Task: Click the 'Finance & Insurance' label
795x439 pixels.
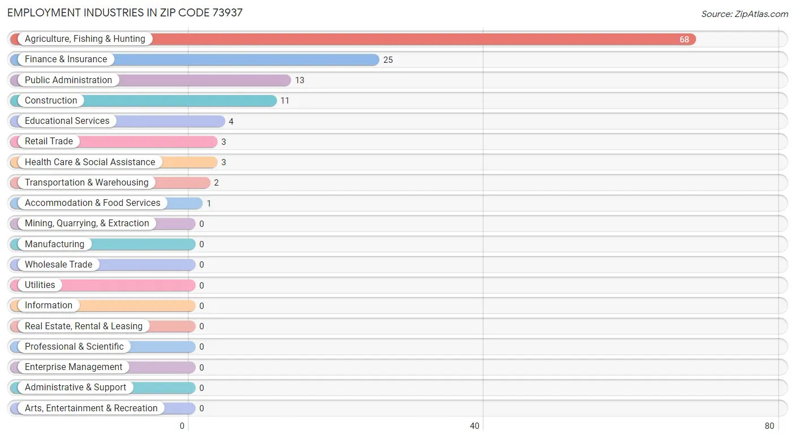Action: coord(66,59)
